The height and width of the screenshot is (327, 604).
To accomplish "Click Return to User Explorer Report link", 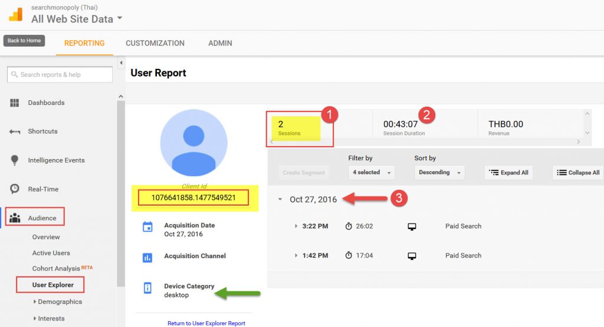I will [206, 323].
